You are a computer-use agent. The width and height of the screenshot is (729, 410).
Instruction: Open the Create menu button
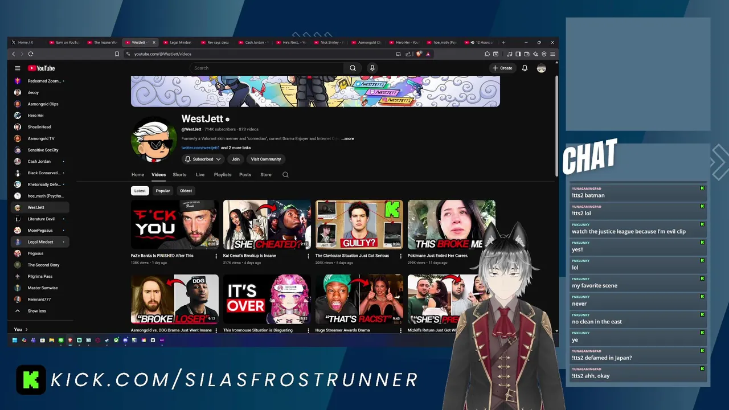click(x=502, y=68)
